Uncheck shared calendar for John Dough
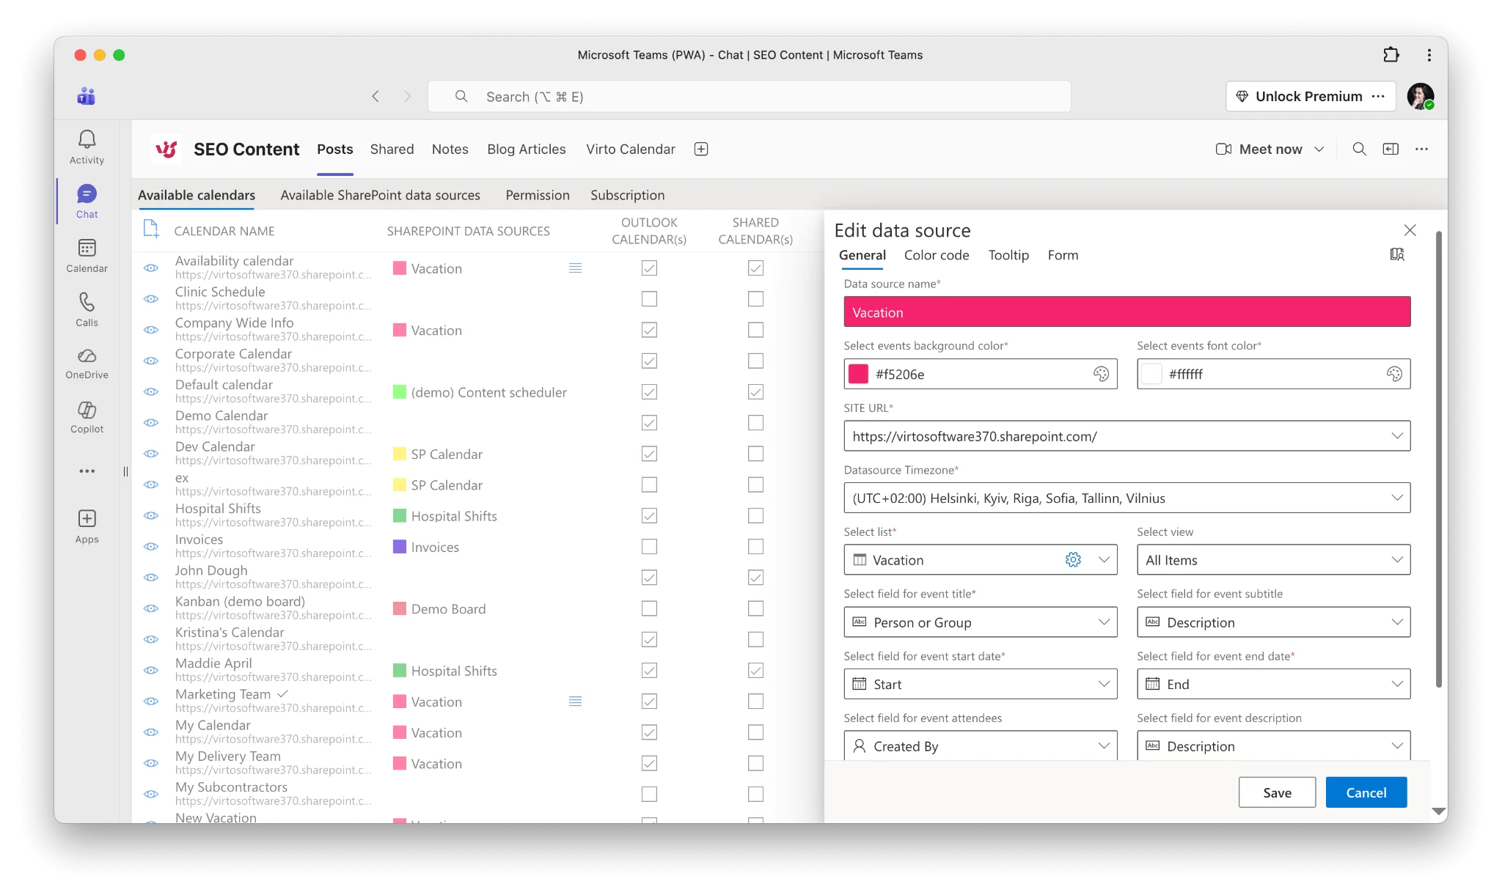The image size is (1502, 895). pos(755,578)
